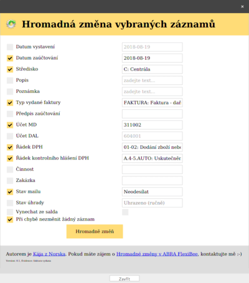Image resolution: width=249 pixels, height=283 pixels.
Task: Click the Poznámka text input
Action: (153, 92)
